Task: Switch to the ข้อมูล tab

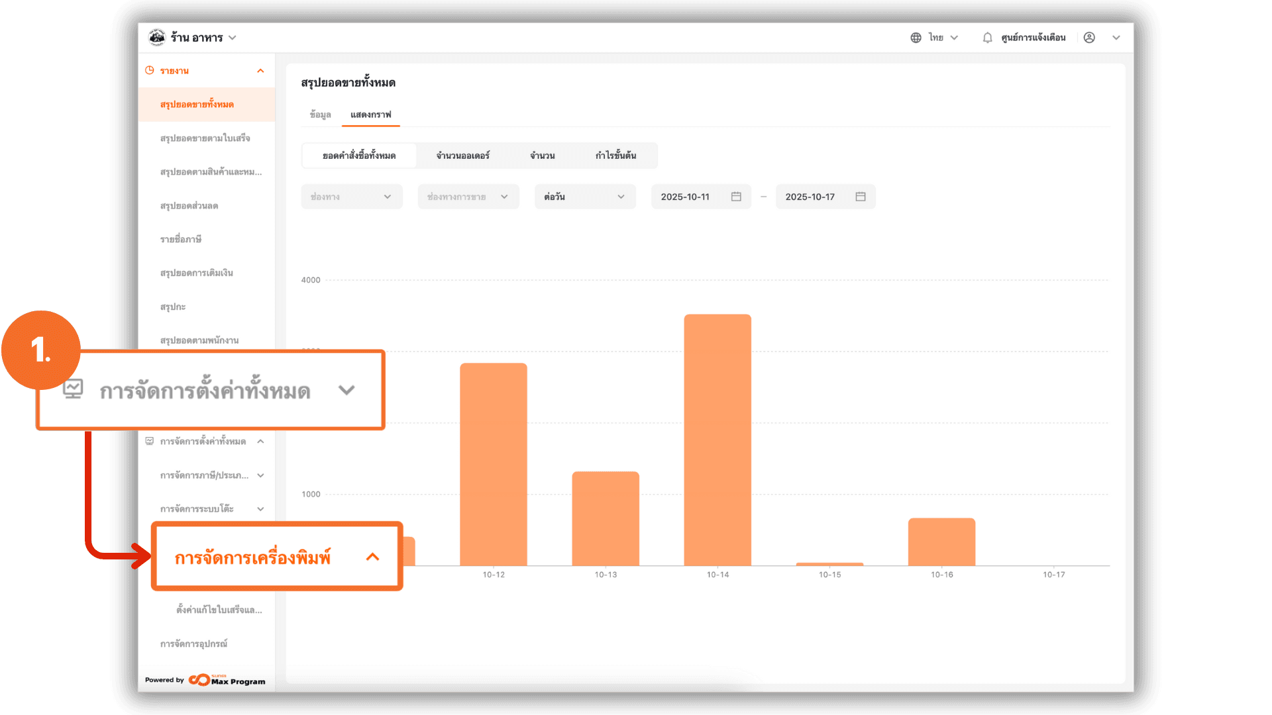Action: click(320, 115)
